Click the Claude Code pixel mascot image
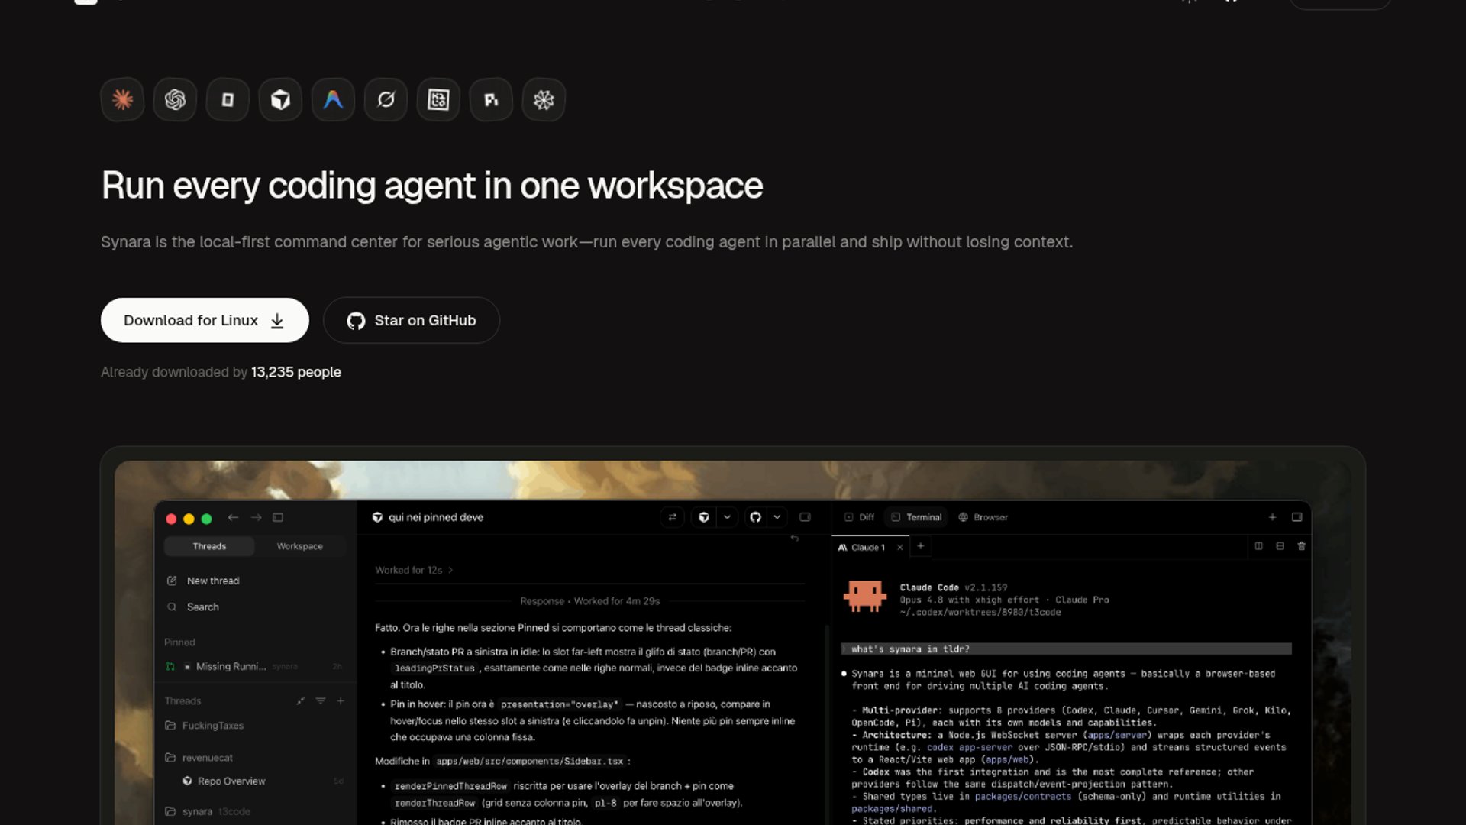1466x825 pixels. tap(865, 597)
